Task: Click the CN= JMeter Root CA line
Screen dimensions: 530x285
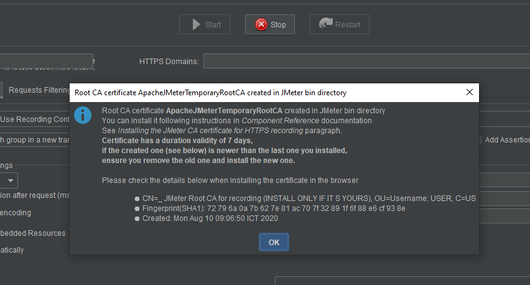Action: [x=309, y=199]
